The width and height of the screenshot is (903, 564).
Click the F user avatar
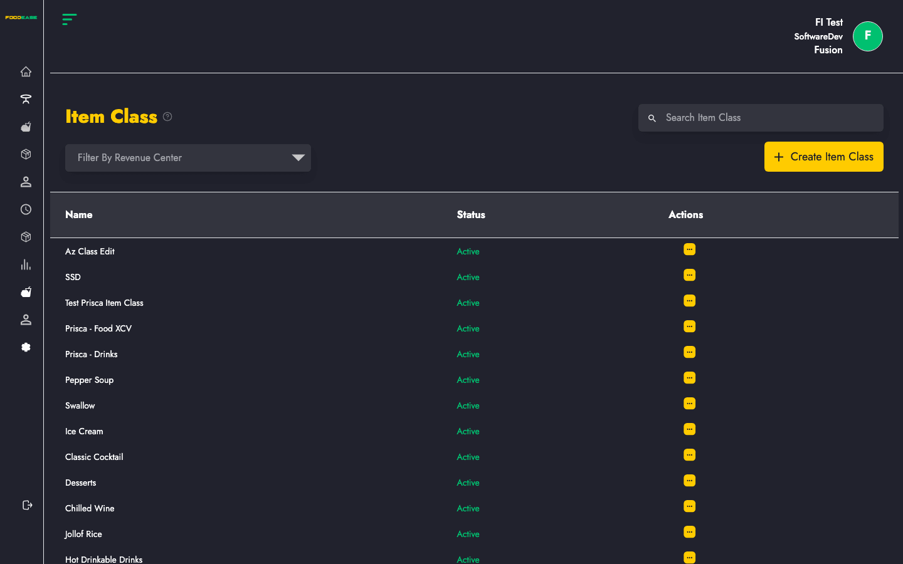(x=868, y=36)
